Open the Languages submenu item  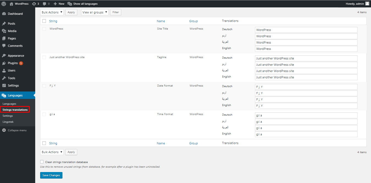click(x=9, y=104)
